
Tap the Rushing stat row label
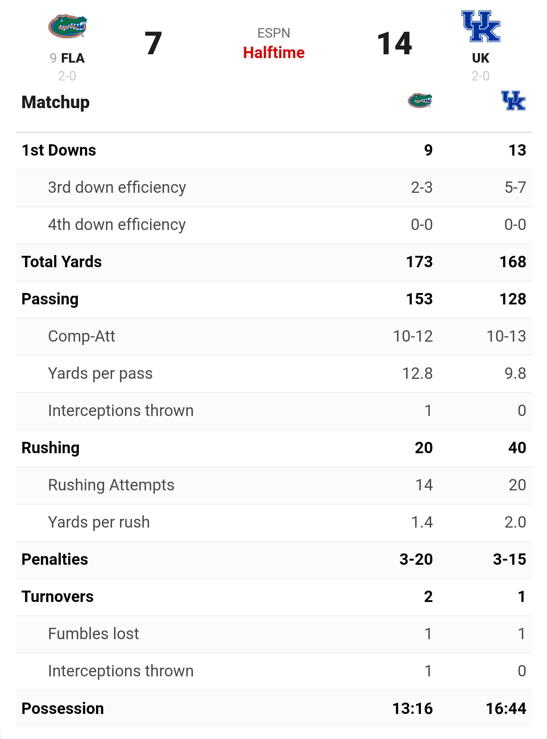[51, 448]
